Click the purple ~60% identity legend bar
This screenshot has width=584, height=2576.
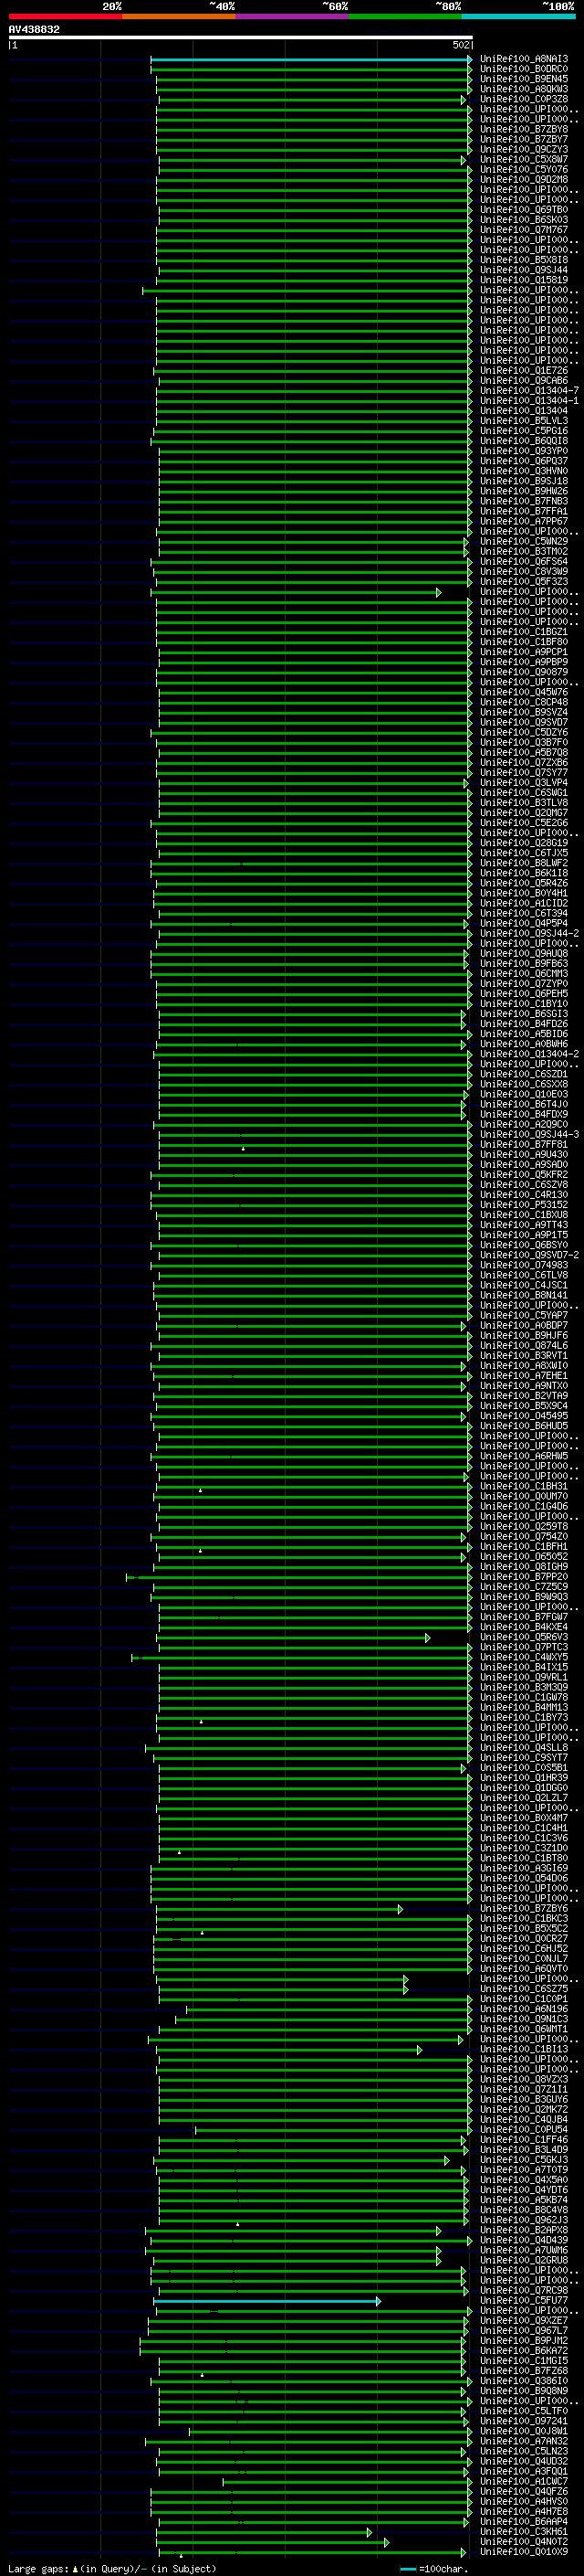[291, 16]
